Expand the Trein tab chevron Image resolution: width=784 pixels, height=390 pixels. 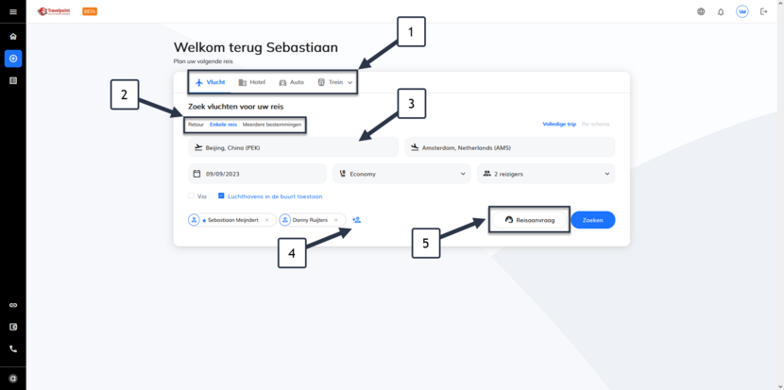(x=350, y=82)
